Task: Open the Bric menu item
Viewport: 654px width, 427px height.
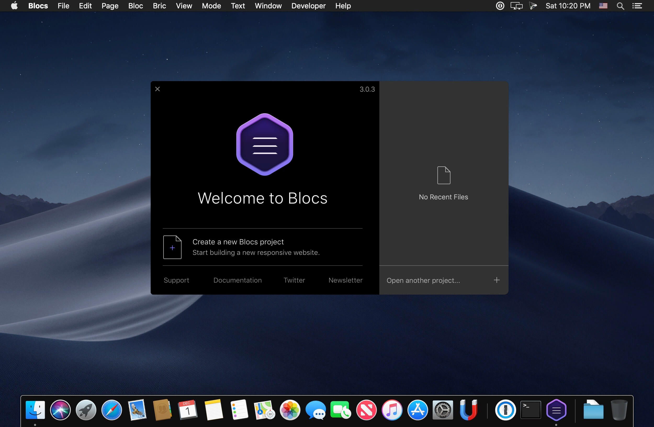Action: point(159,6)
